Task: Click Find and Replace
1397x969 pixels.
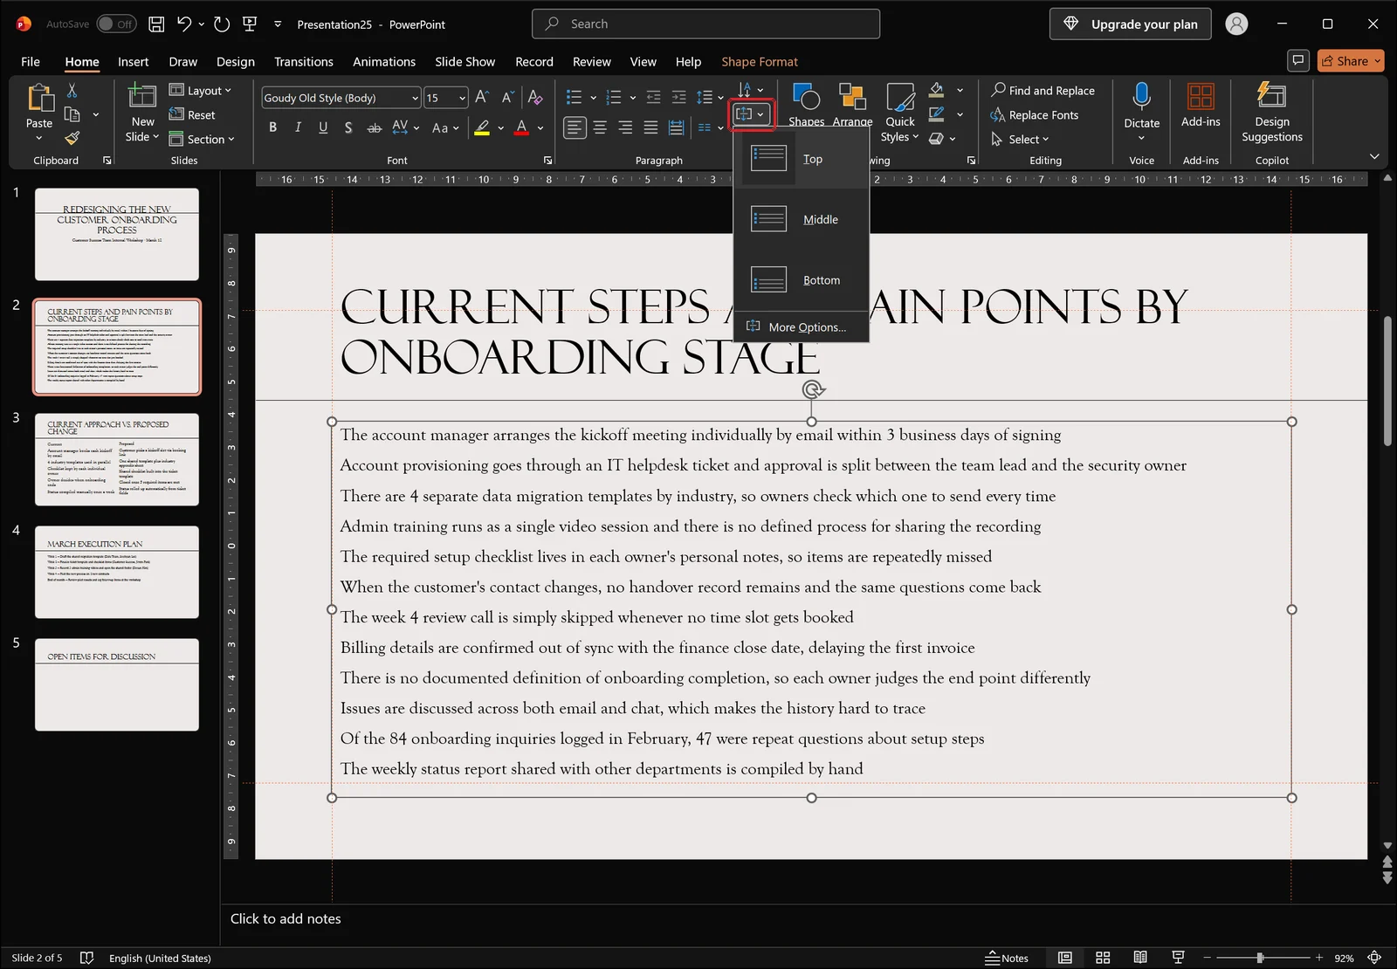Action: pyautogui.click(x=1043, y=90)
